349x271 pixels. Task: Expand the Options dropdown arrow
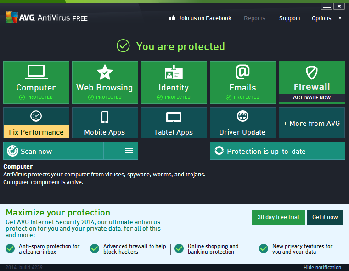point(340,18)
